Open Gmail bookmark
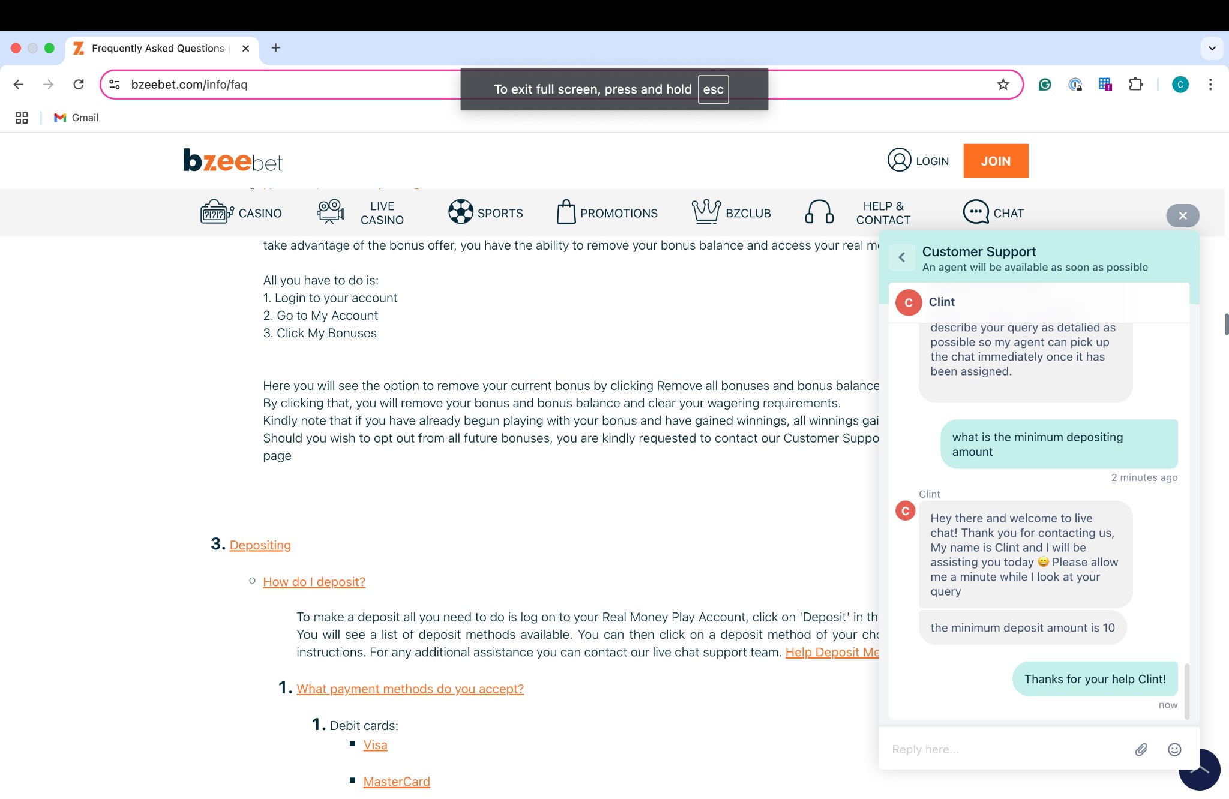Screen dimensions: 1229x799 [76, 118]
